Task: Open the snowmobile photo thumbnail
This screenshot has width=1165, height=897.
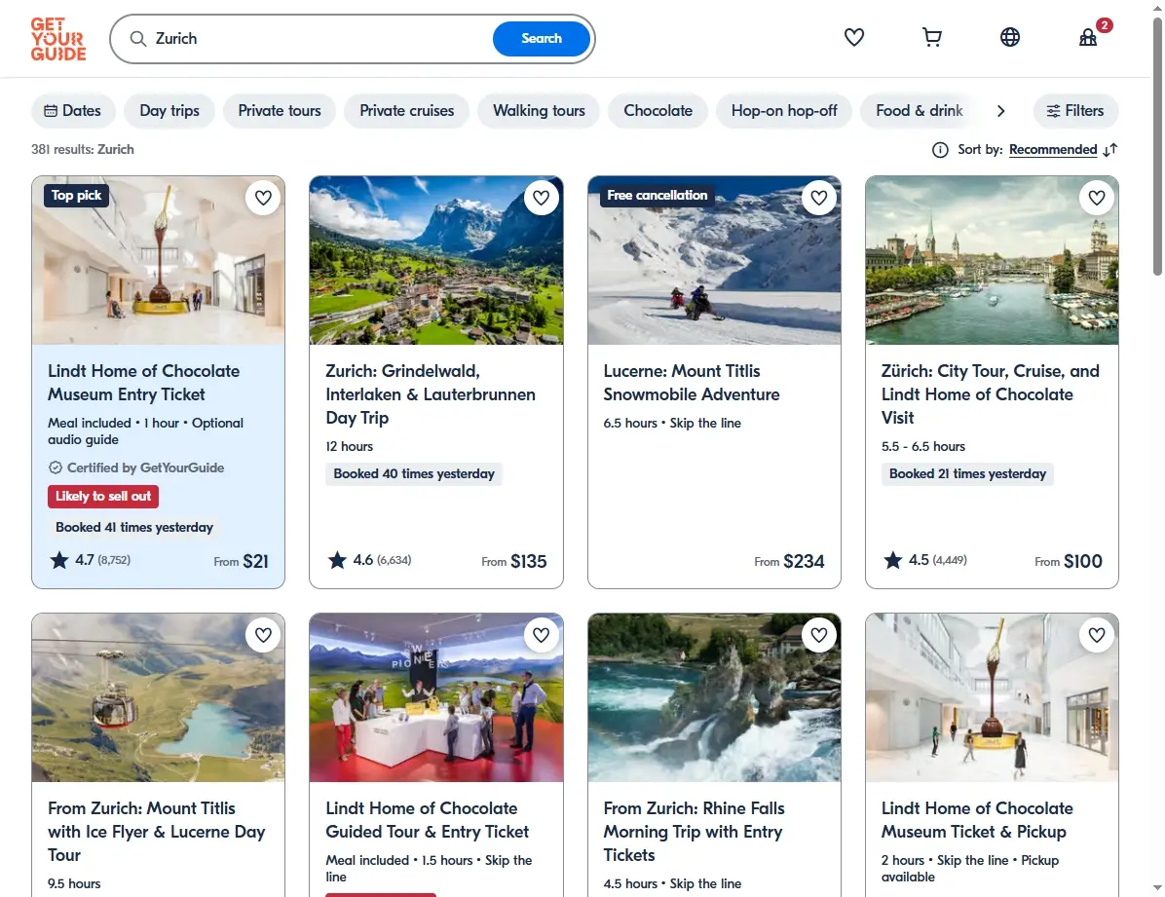Action: (714, 260)
